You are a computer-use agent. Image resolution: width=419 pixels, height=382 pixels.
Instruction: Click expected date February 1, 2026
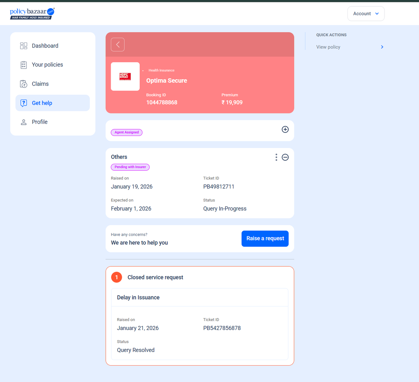tap(131, 208)
